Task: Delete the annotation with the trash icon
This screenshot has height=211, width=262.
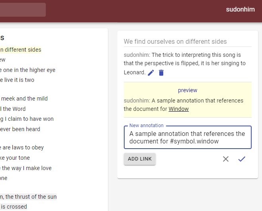Action: pos(161,73)
